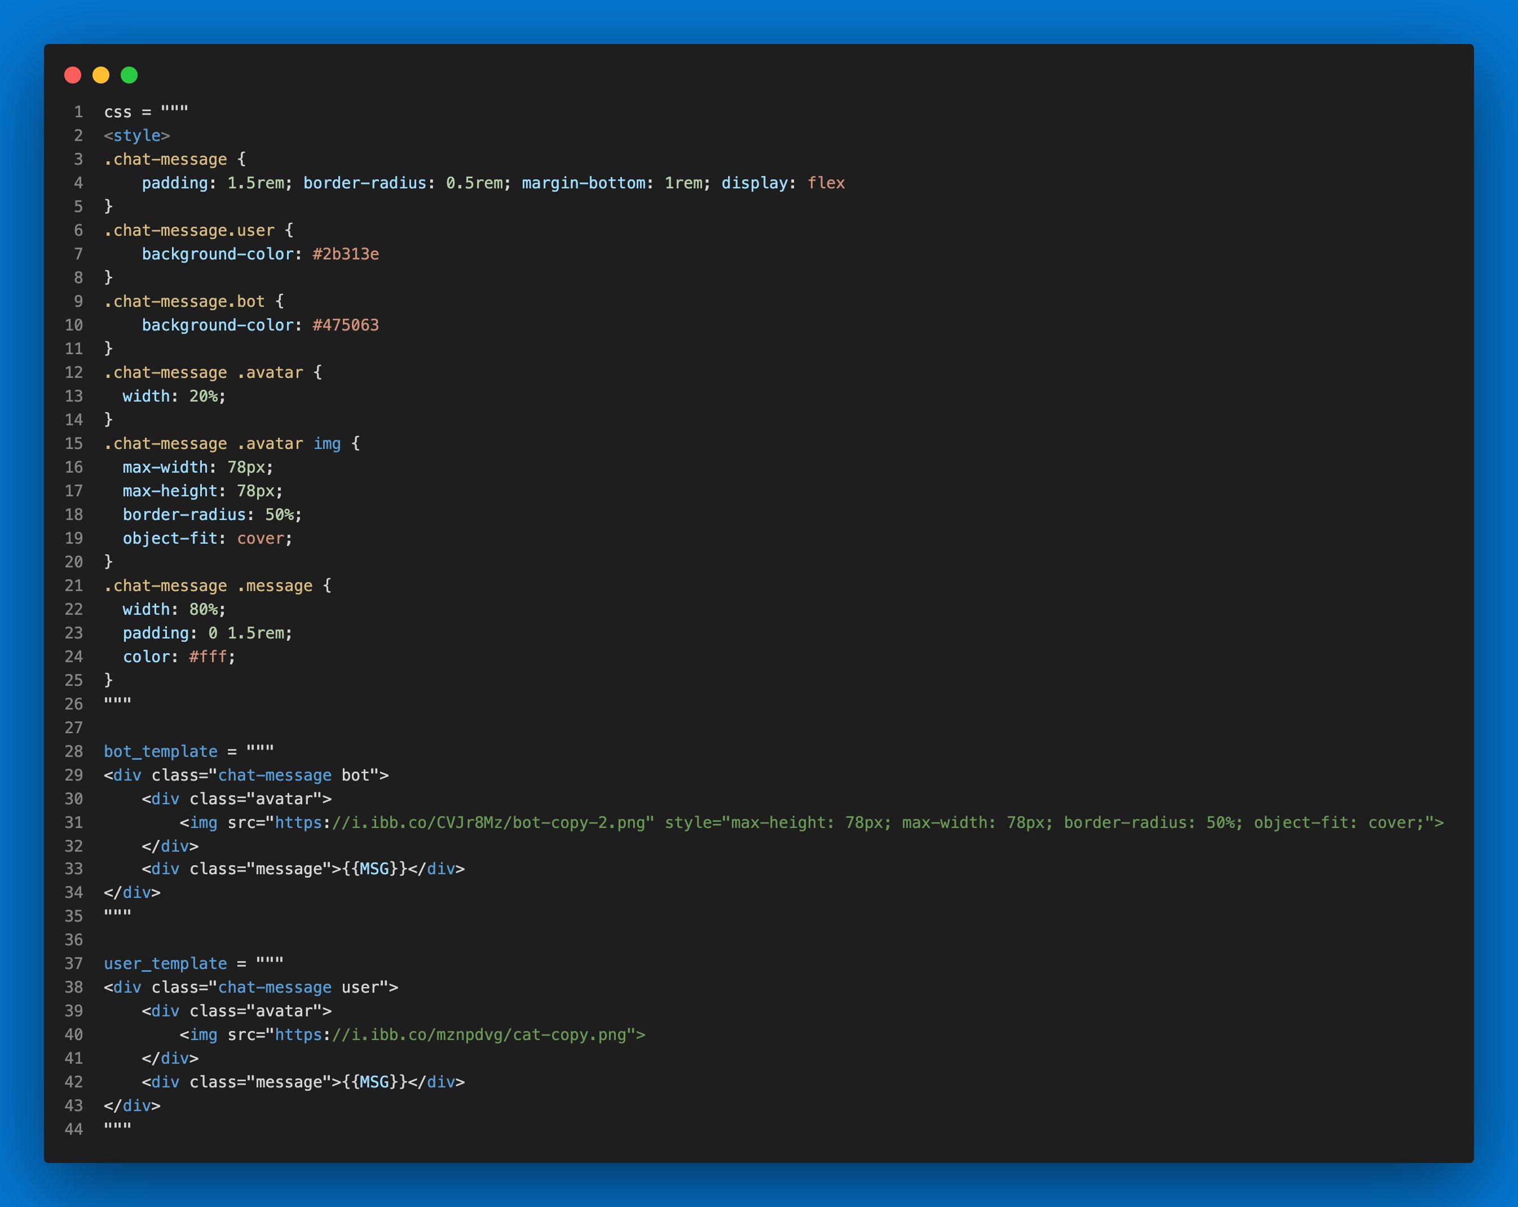Click the cover value on line 19

pyautogui.click(x=261, y=539)
